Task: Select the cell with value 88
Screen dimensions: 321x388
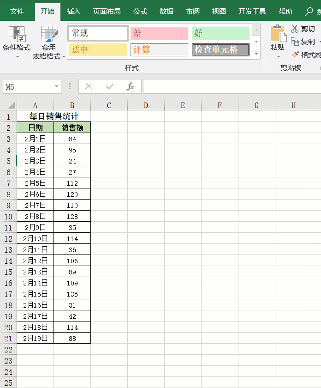Action: point(72,338)
